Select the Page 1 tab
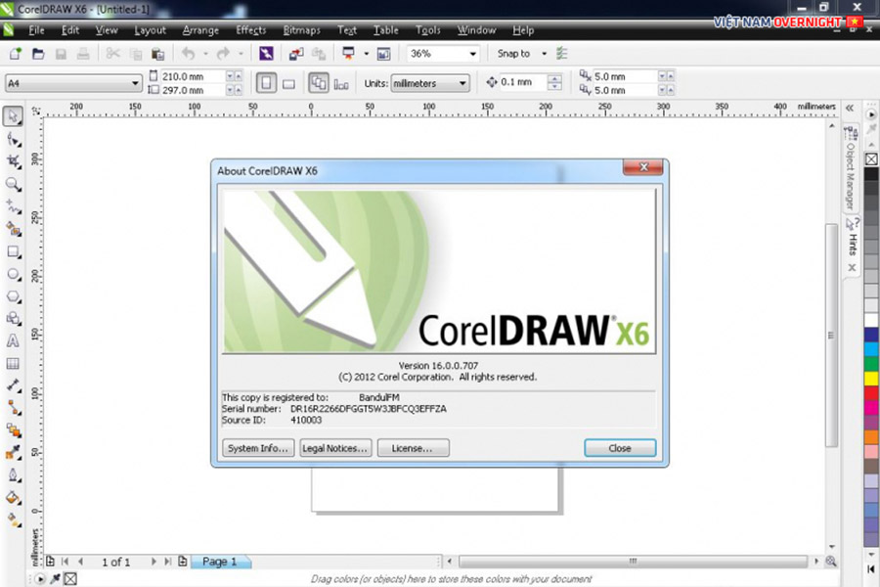The image size is (880, 587). click(x=220, y=562)
